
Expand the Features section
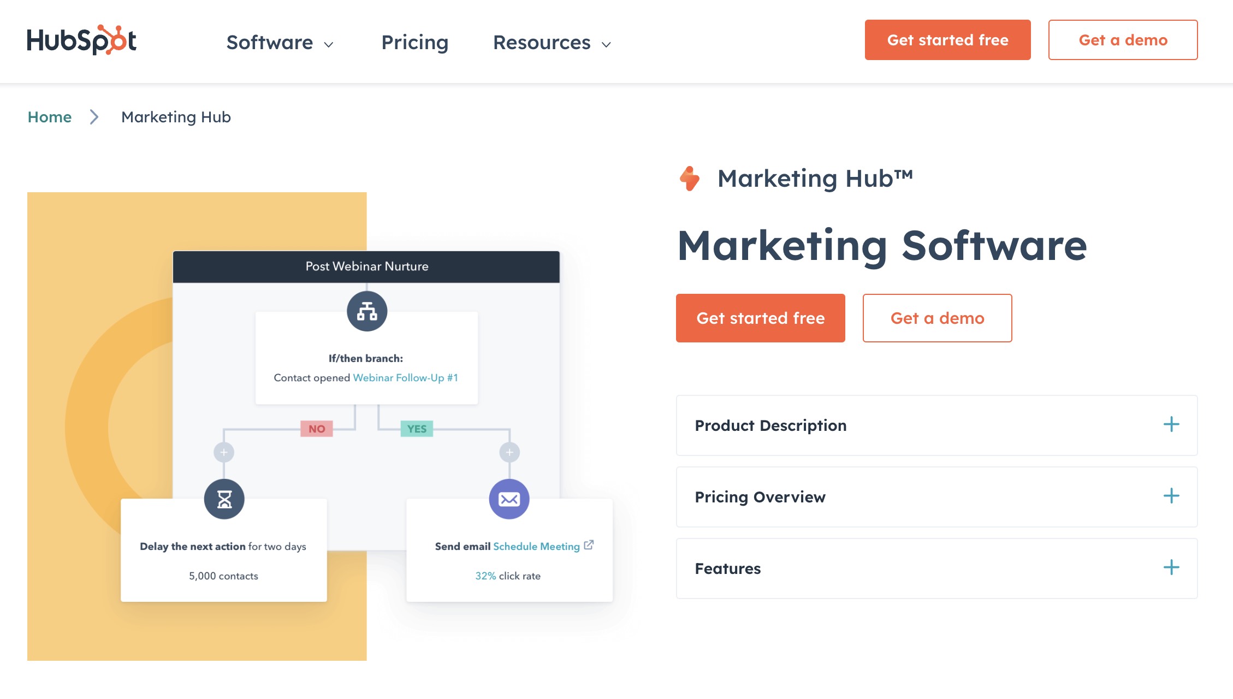(x=1172, y=568)
